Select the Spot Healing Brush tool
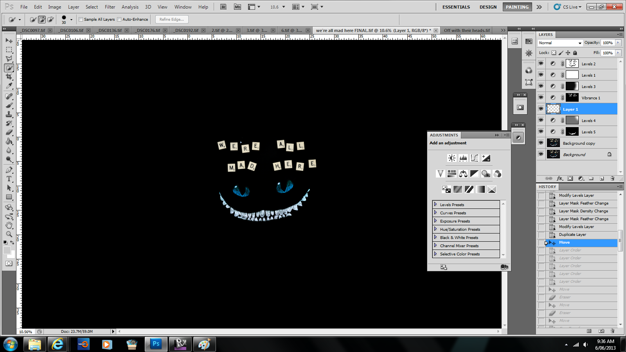The height and width of the screenshot is (352, 626). (x=9, y=96)
